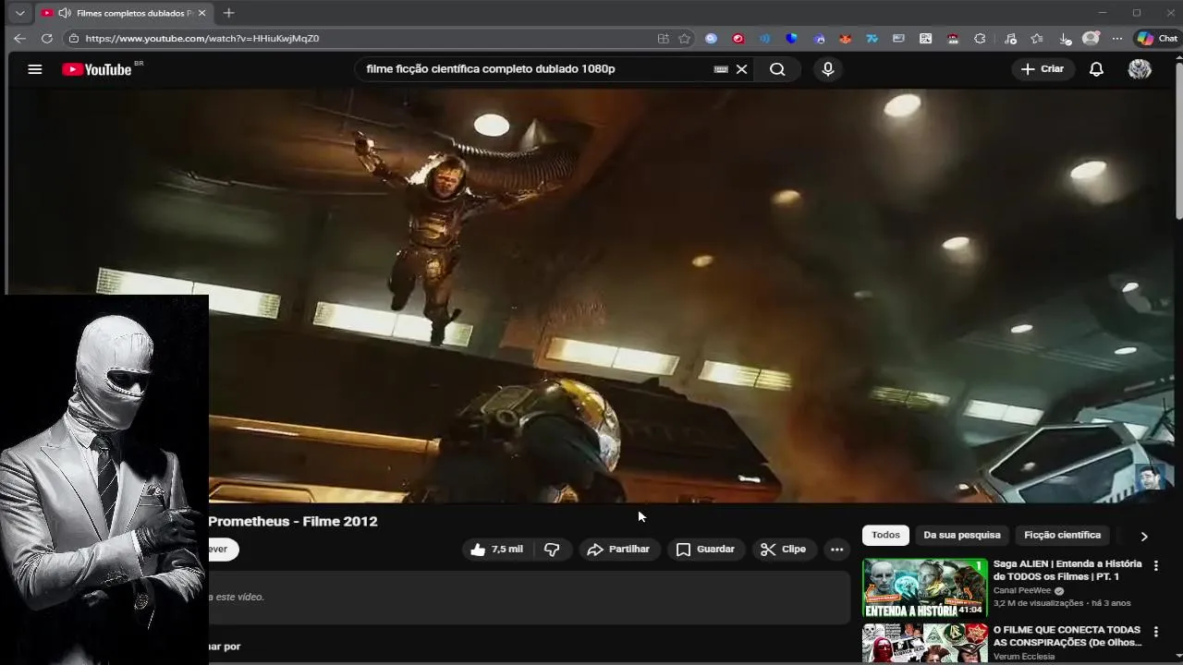Viewport: 1183px width, 665px height.
Task: Add page to favorites with star icon
Action: pyautogui.click(x=685, y=38)
